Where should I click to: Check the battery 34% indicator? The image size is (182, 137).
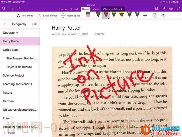176,2
